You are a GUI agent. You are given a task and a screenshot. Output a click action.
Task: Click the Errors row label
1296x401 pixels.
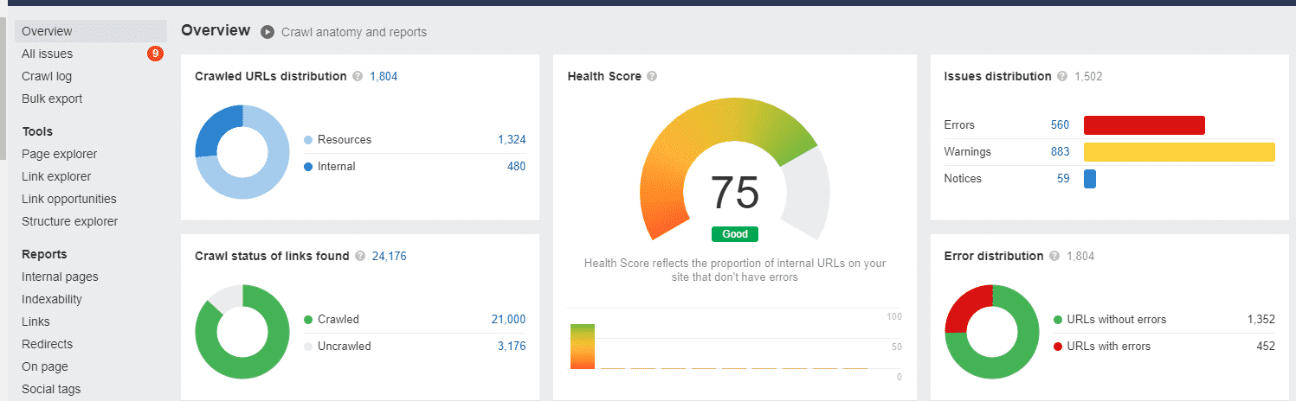click(x=958, y=124)
